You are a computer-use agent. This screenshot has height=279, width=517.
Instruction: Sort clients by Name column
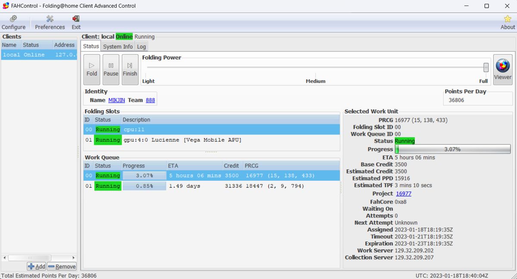(x=11, y=45)
